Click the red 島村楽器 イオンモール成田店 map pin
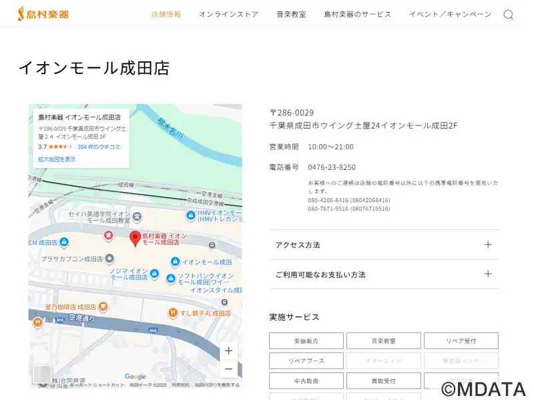534x400 pixels. [x=136, y=239]
